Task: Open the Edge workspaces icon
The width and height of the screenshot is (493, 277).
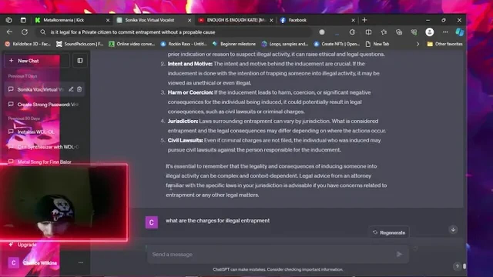Action: click(9, 20)
